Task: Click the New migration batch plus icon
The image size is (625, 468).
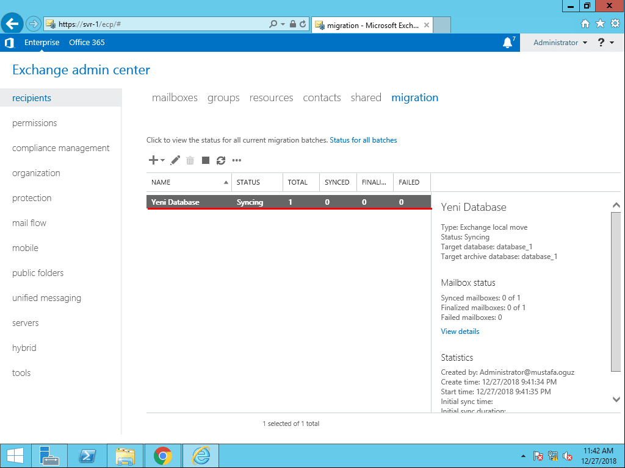Action: [153, 160]
